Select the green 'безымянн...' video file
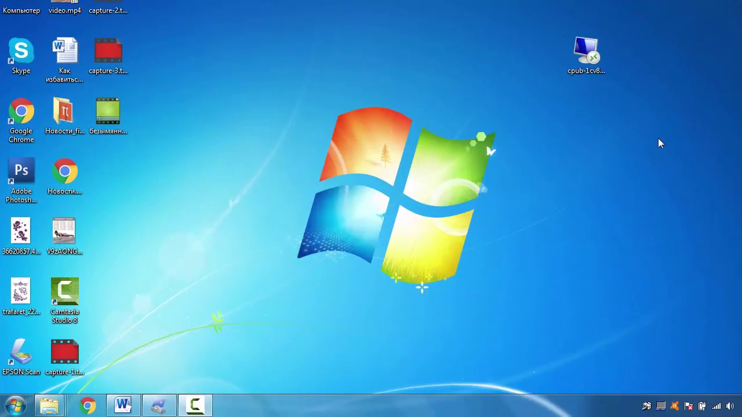The width and height of the screenshot is (742, 417). coord(108,116)
